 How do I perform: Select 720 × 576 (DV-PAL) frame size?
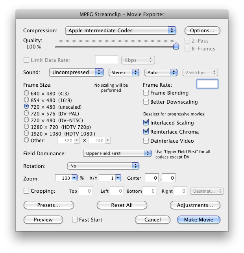pyautogui.click(x=26, y=113)
